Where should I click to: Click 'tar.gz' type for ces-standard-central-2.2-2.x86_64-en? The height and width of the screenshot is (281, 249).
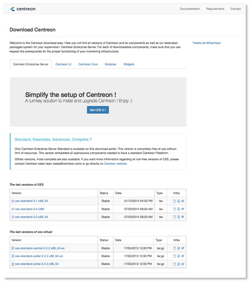coord(160,248)
